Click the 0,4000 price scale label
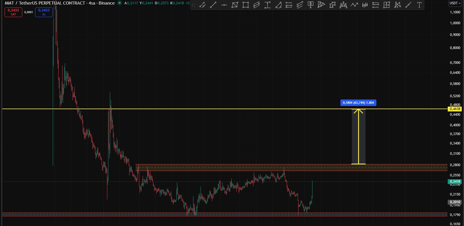The image size is (464, 226). [455, 125]
